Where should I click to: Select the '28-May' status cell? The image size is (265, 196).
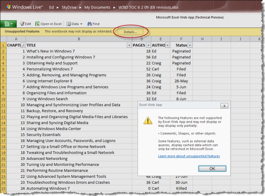[x=181, y=81]
